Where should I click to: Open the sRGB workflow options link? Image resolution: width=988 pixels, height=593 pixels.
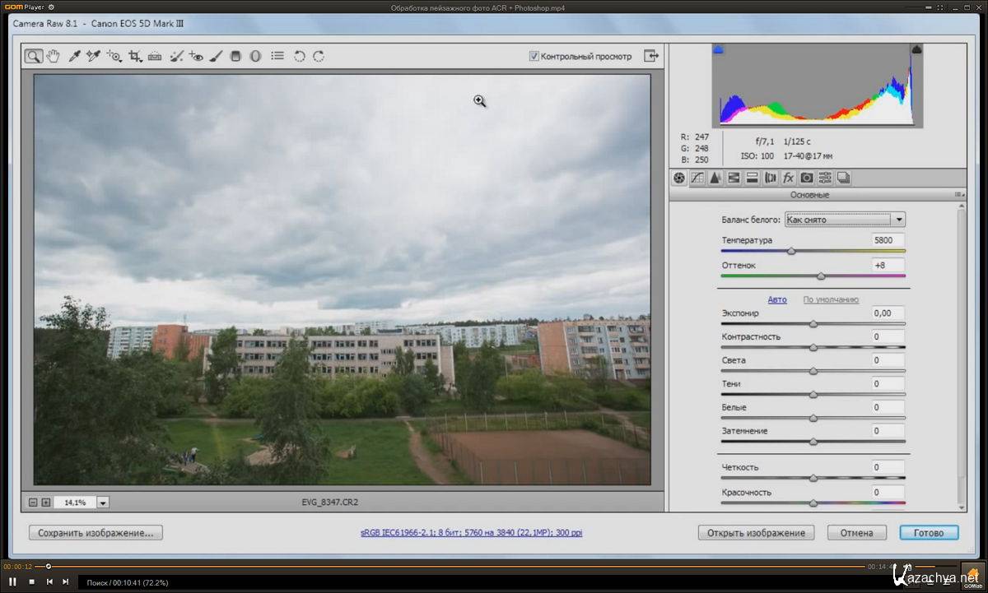(x=471, y=533)
